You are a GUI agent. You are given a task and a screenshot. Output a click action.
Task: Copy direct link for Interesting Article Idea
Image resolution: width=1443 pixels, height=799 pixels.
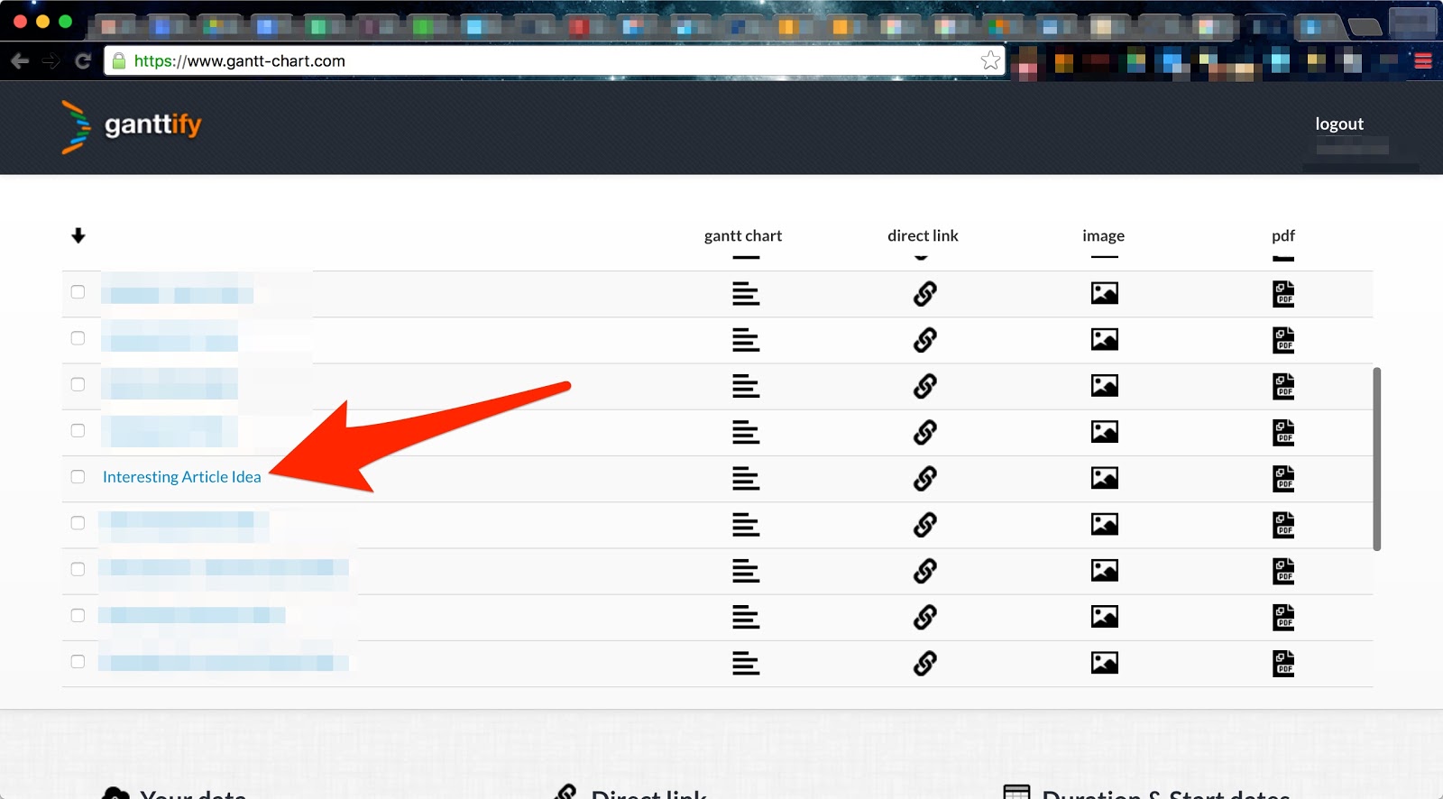924,478
